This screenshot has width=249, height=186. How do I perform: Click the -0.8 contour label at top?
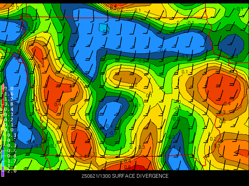pyautogui.click(x=105, y=32)
